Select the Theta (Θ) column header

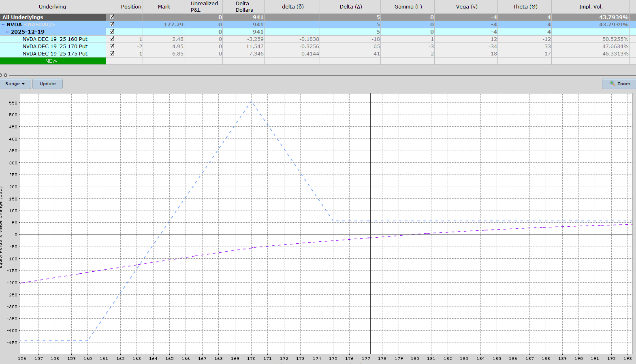coord(525,7)
